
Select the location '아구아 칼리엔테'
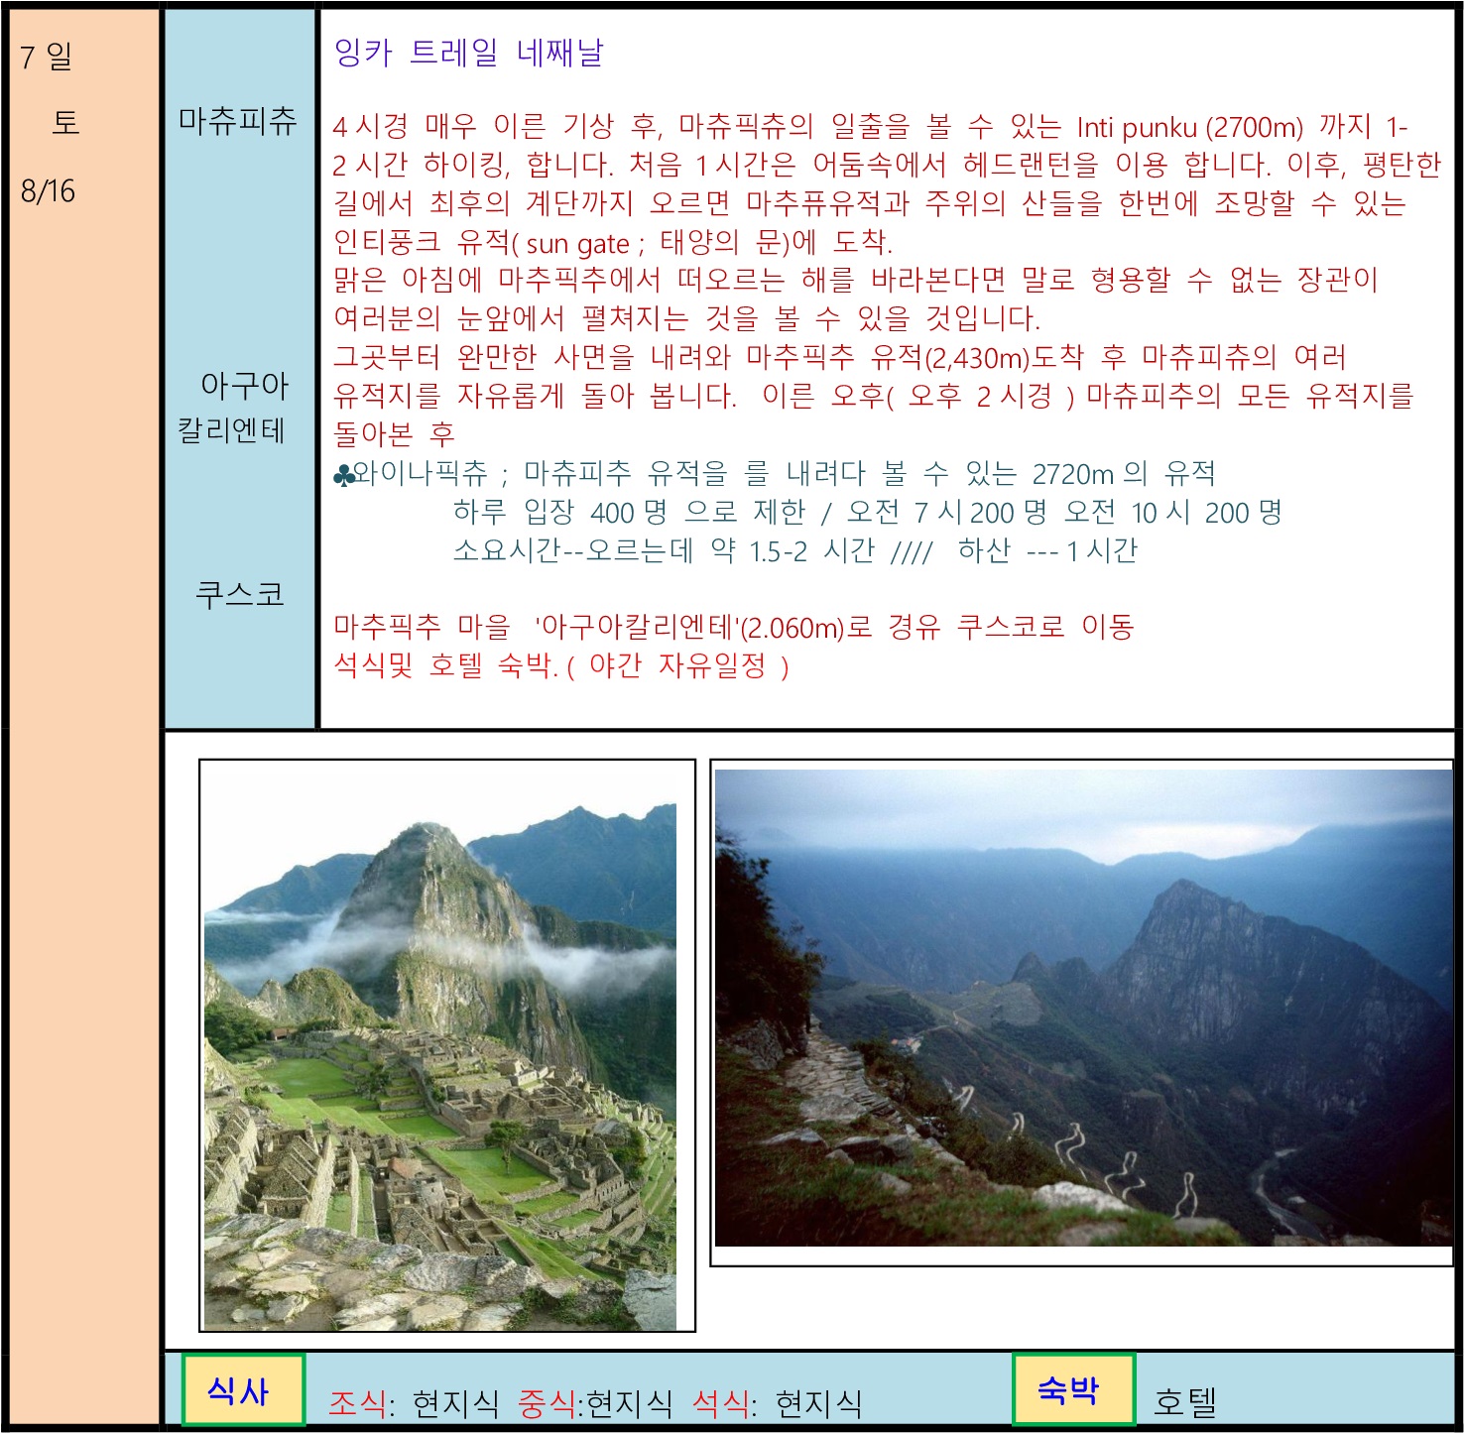pos(234,408)
